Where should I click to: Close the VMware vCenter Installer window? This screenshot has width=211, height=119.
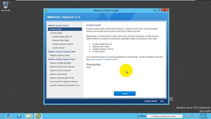[165, 10]
